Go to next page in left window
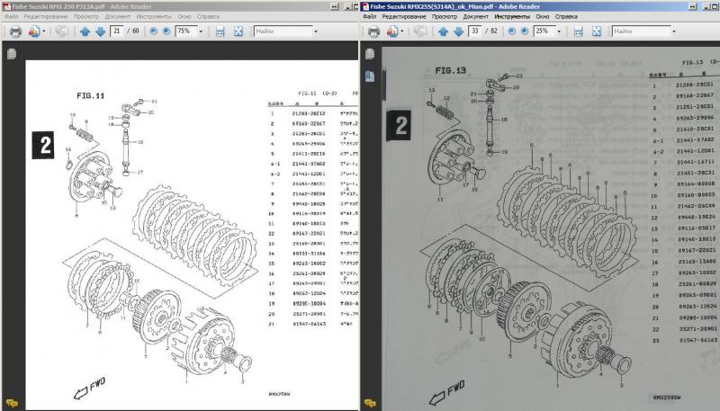Screen dimensions: 720x411 tap(101, 31)
